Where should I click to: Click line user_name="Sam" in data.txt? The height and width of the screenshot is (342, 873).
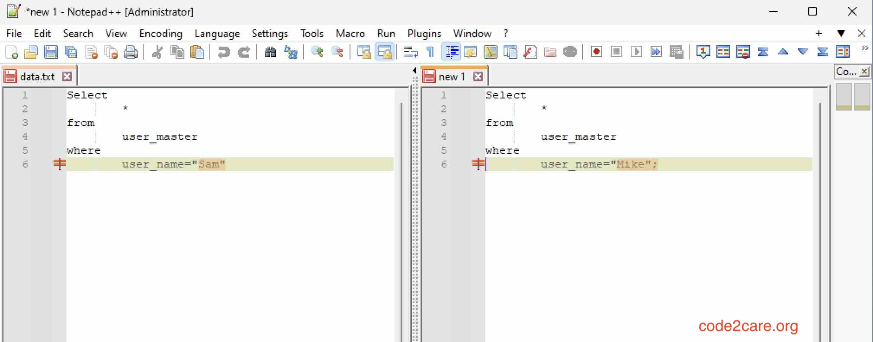[x=230, y=164]
